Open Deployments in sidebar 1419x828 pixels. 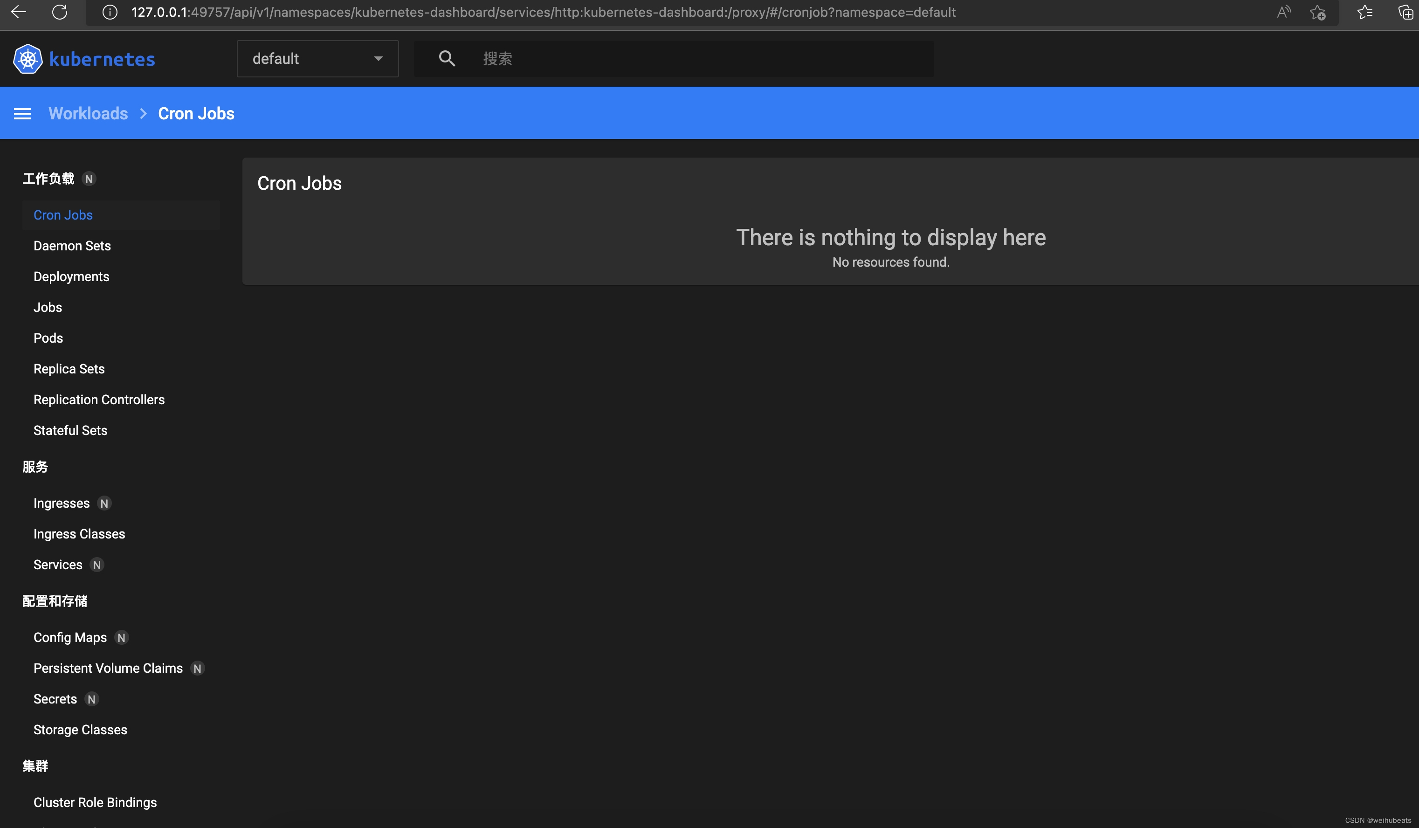(x=71, y=276)
